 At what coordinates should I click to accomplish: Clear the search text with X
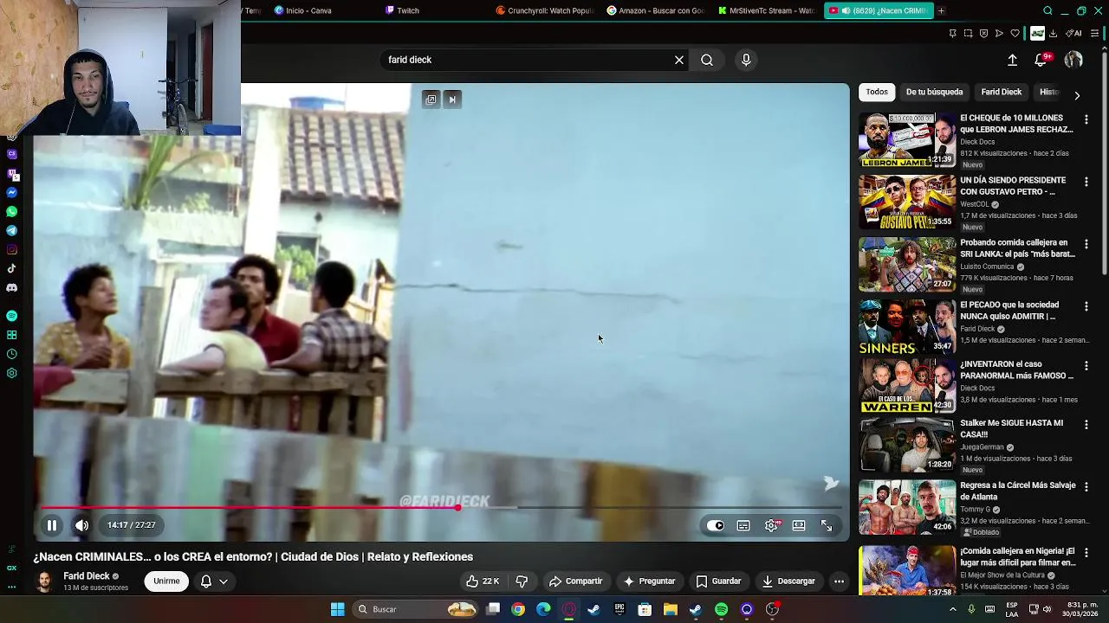pos(679,60)
